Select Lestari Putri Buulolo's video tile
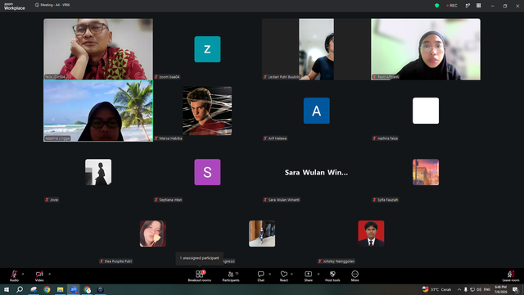Viewport: 524px width, 295px height. (317, 49)
